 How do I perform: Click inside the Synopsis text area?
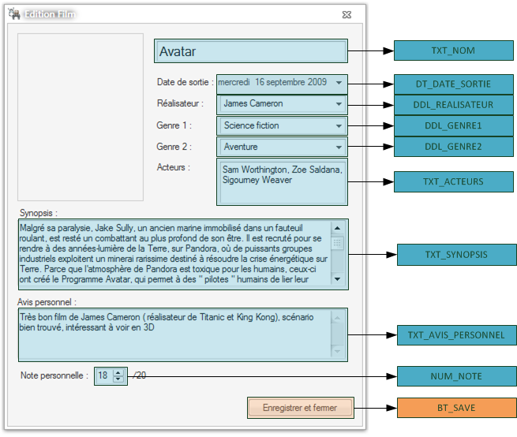172,252
